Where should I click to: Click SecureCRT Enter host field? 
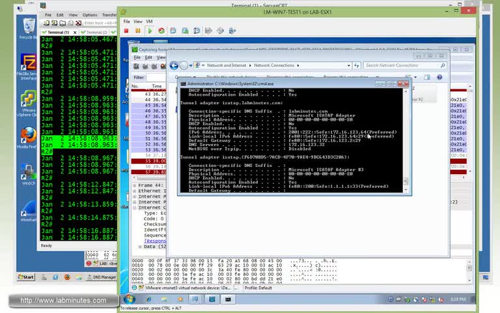(x=100, y=23)
